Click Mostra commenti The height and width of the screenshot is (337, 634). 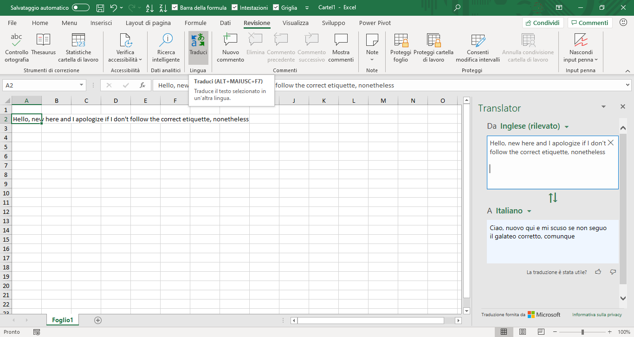tap(341, 48)
